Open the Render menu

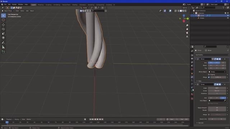pos(14,5)
